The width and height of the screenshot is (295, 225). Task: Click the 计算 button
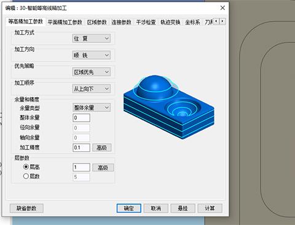210,208
